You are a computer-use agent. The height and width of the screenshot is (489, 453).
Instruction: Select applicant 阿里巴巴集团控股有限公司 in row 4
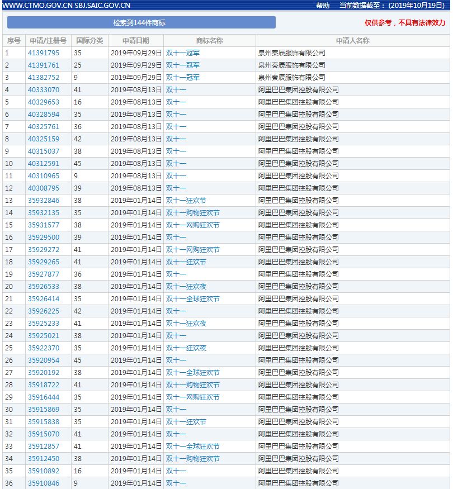[x=298, y=90]
